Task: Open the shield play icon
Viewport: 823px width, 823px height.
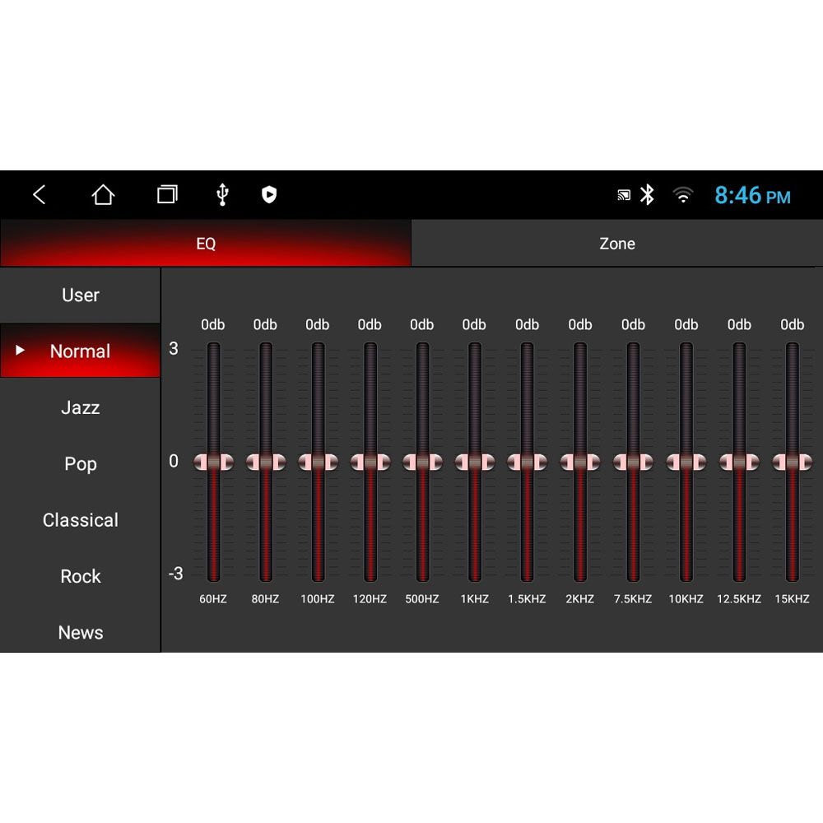Action: (269, 195)
